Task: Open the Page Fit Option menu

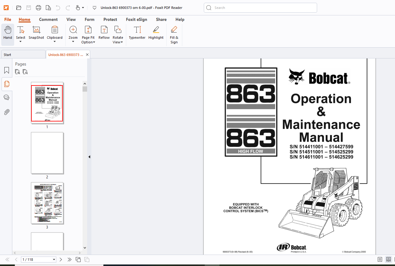Action: coord(88,35)
